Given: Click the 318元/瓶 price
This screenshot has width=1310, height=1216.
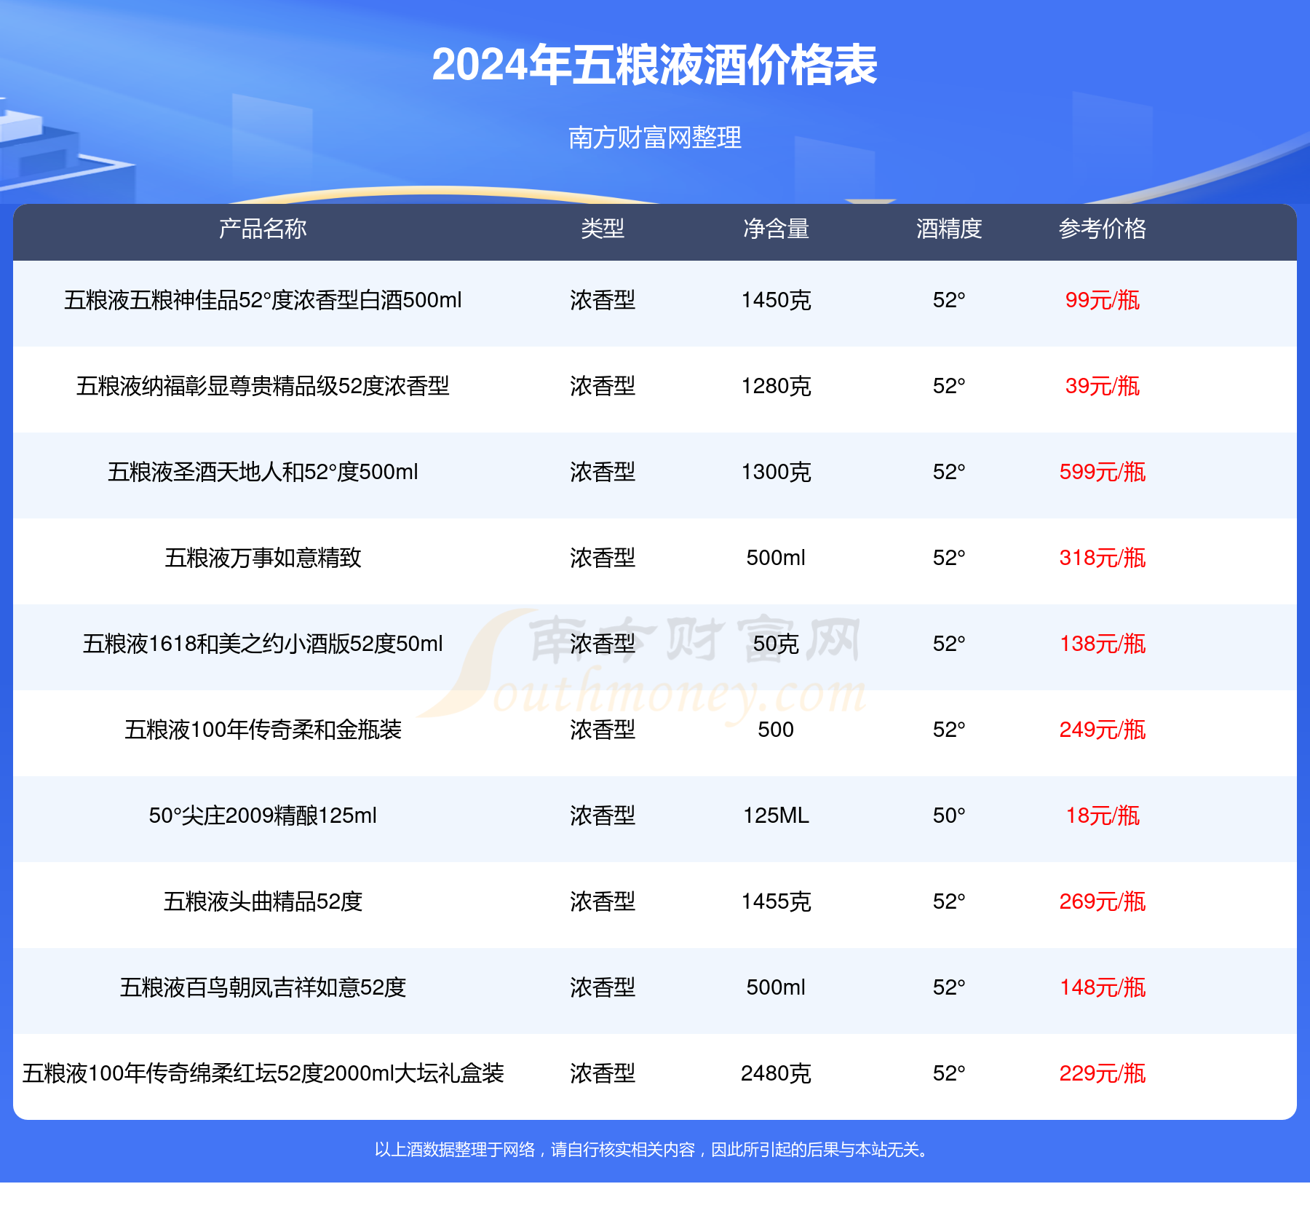Looking at the screenshot, I should pyautogui.click(x=1103, y=558).
